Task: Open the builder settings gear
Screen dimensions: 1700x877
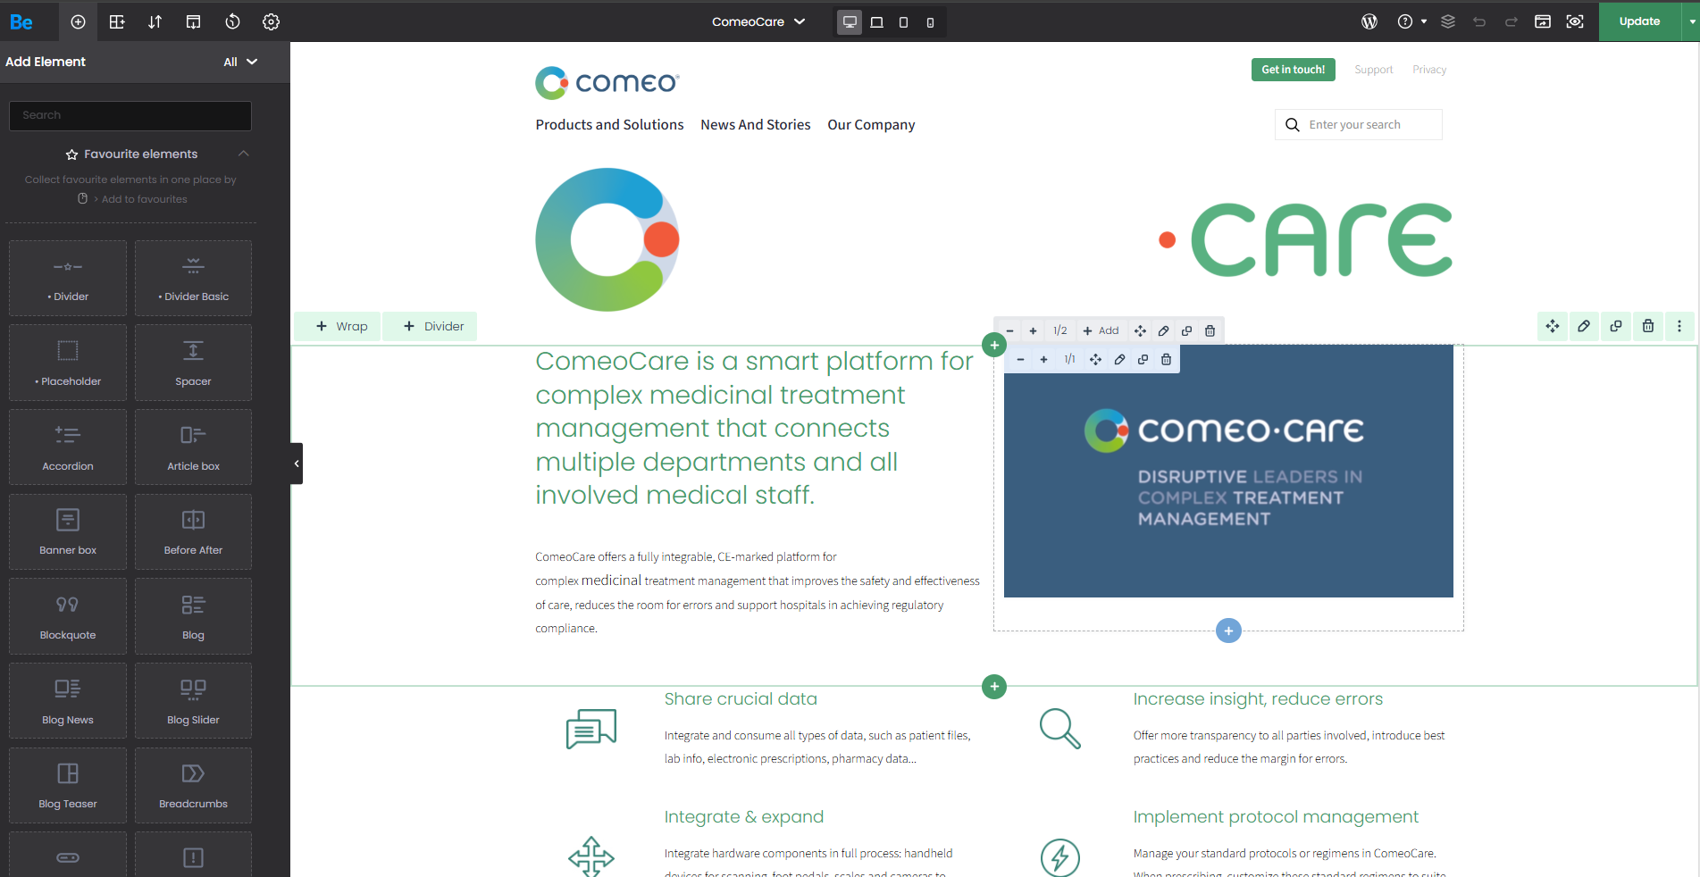Action: tap(271, 21)
